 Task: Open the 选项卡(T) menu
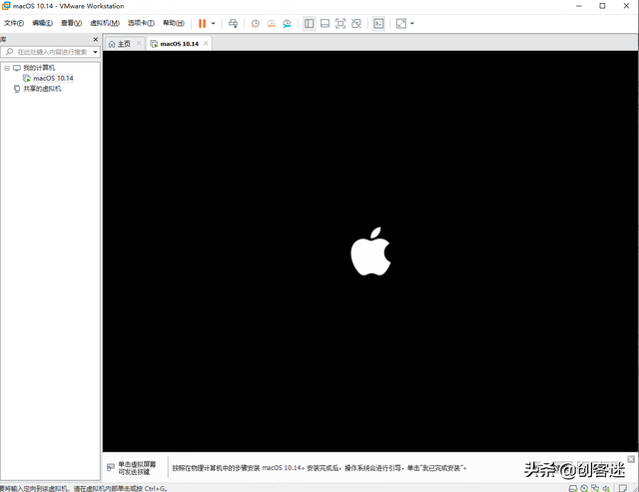point(141,23)
